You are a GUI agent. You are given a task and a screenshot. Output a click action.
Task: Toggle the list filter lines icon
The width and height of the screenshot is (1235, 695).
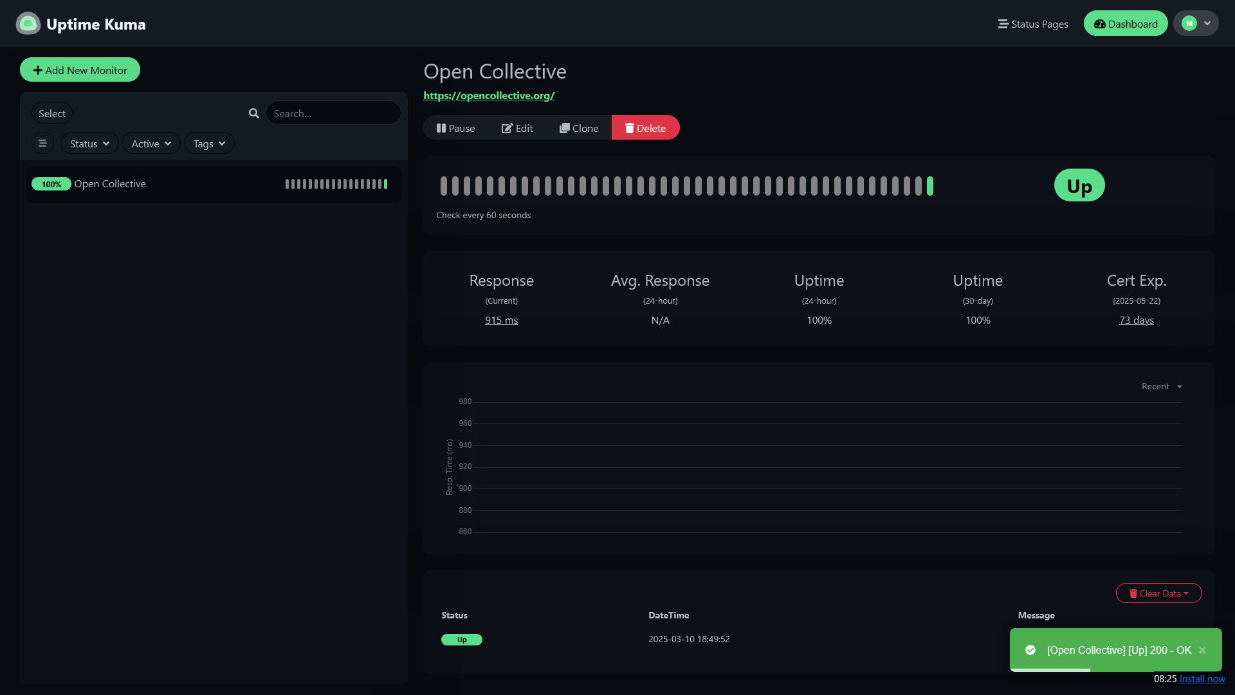click(42, 144)
